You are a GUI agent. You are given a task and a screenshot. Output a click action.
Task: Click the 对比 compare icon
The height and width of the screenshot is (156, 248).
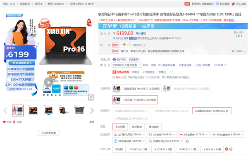[14, 122]
